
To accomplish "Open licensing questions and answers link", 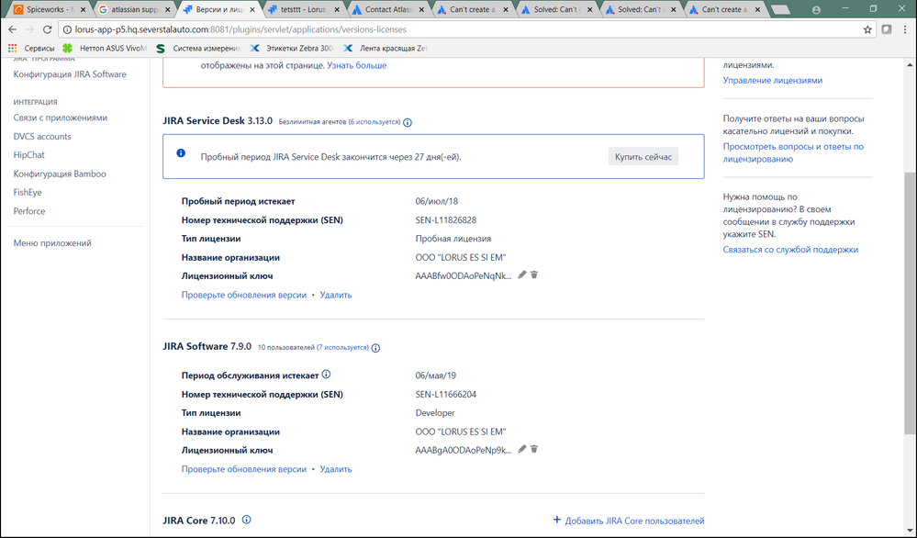I will (x=793, y=152).
